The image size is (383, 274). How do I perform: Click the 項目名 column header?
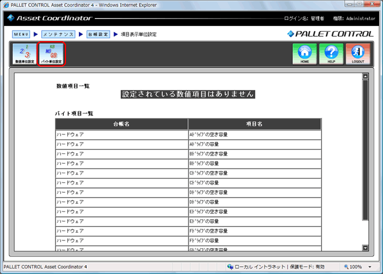[x=255, y=124]
